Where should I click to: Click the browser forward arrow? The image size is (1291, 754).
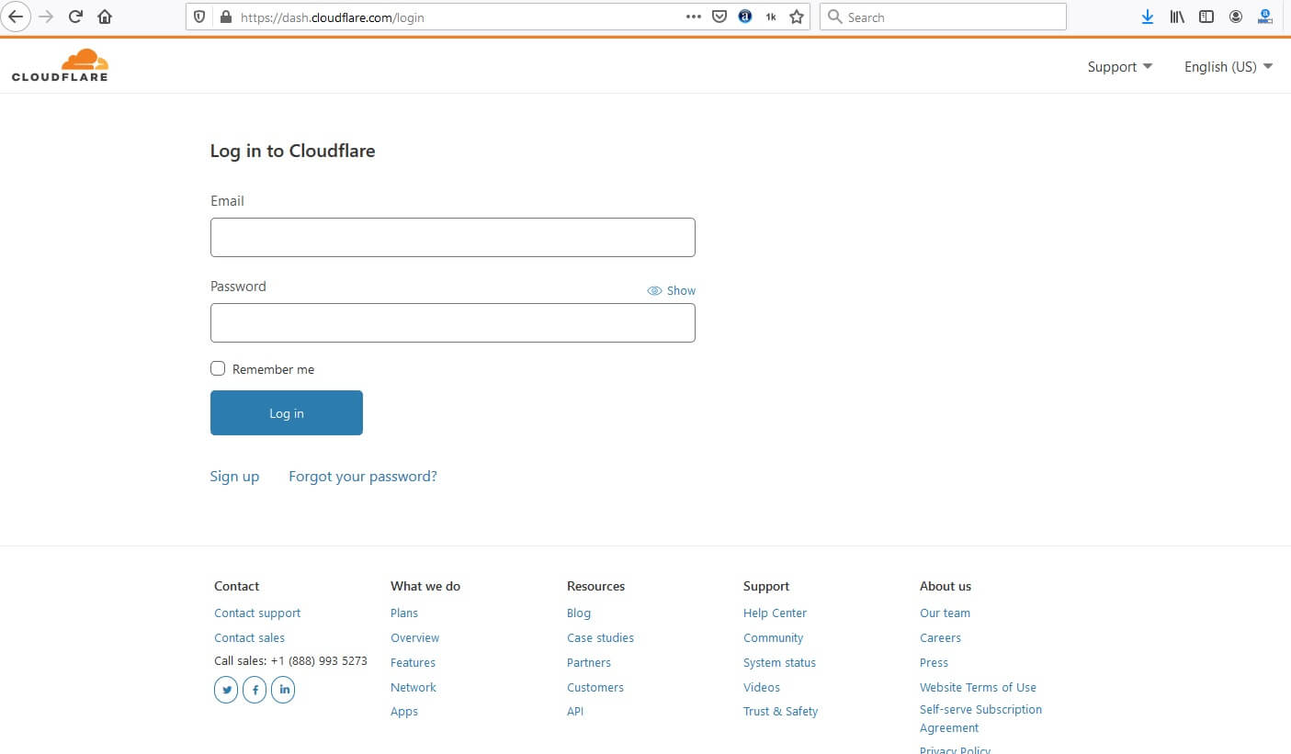46,17
